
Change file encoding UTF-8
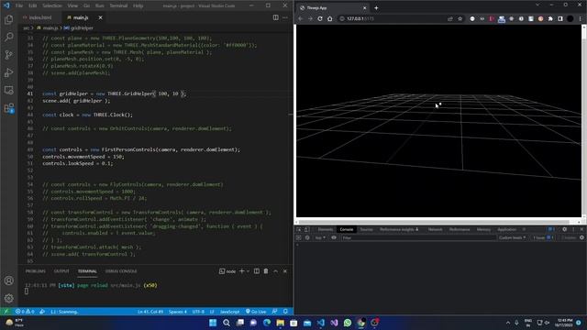pos(198,312)
